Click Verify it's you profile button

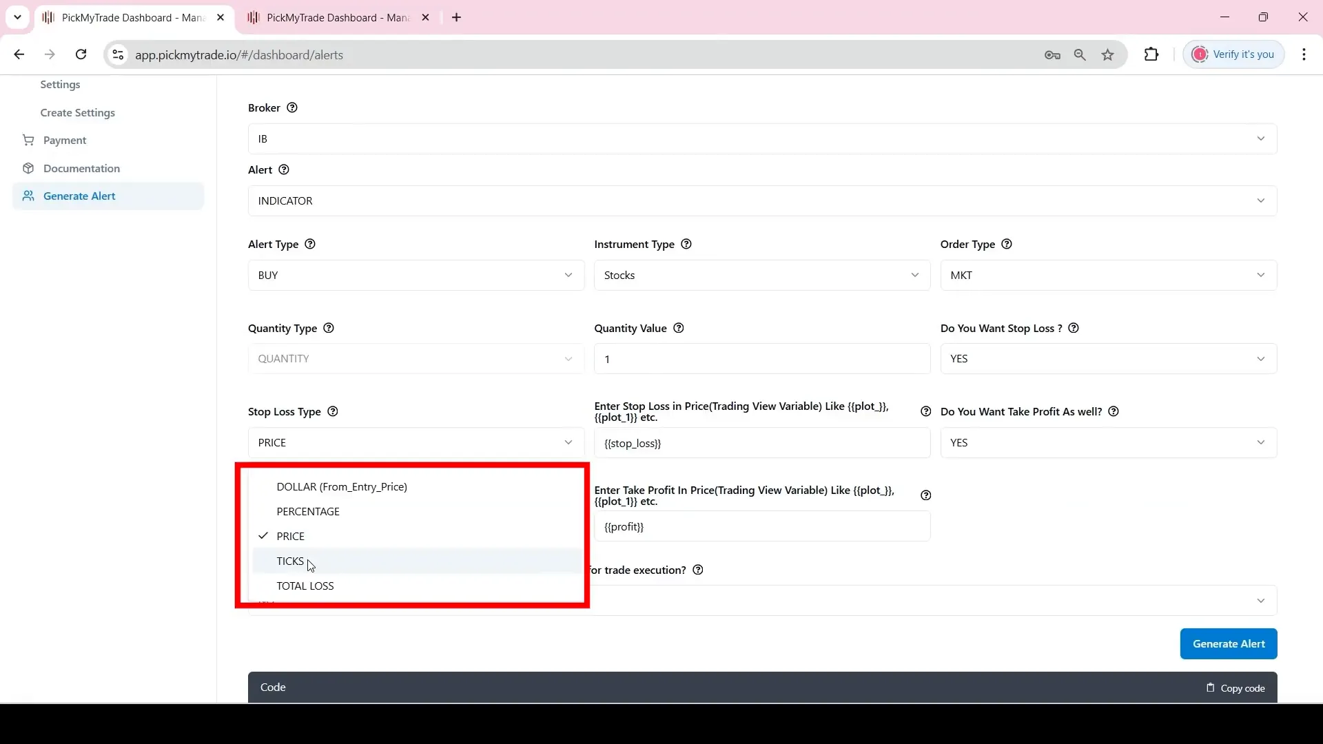click(x=1233, y=54)
